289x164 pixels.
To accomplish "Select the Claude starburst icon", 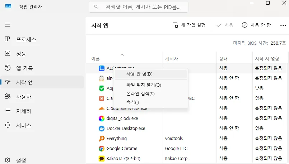I will point(101,98).
